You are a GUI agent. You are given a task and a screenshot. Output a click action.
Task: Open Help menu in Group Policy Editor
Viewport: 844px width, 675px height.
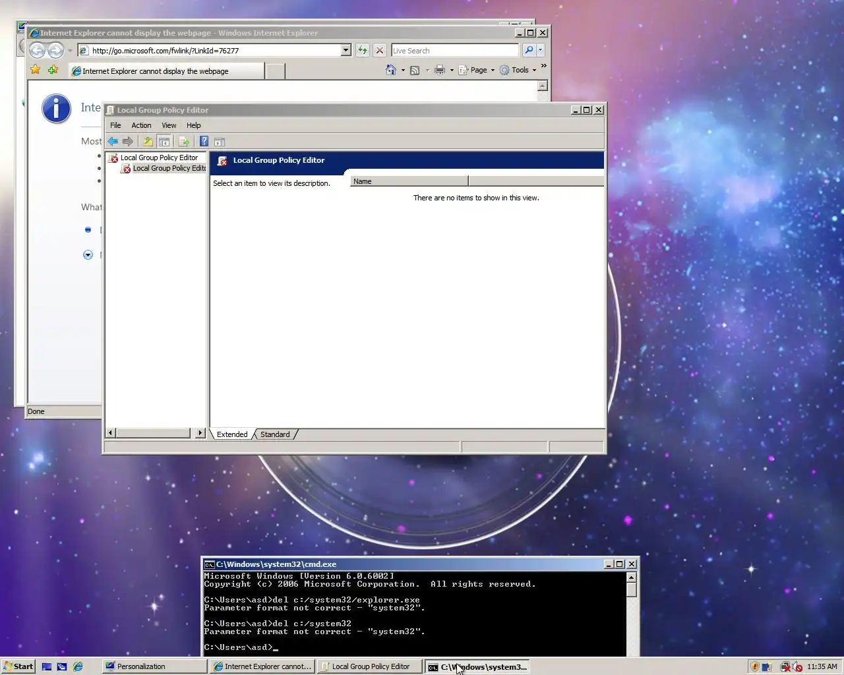pyautogui.click(x=193, y=125)
